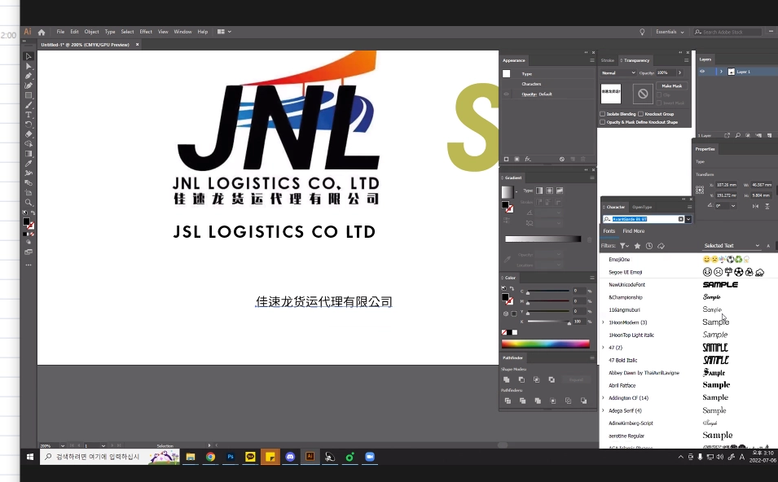The image size is (778, 482).
Task: Open the Window menu
Action: pos(182,32)
